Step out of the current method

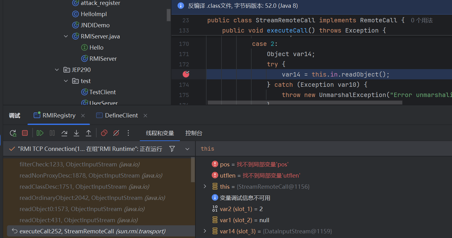click(89, 133)
